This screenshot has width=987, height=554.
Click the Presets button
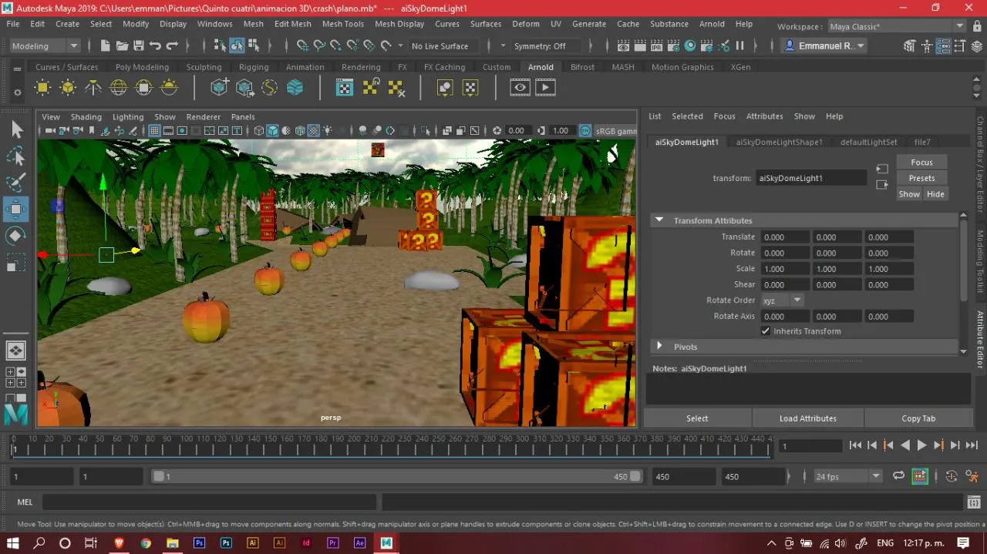(921, 178)
